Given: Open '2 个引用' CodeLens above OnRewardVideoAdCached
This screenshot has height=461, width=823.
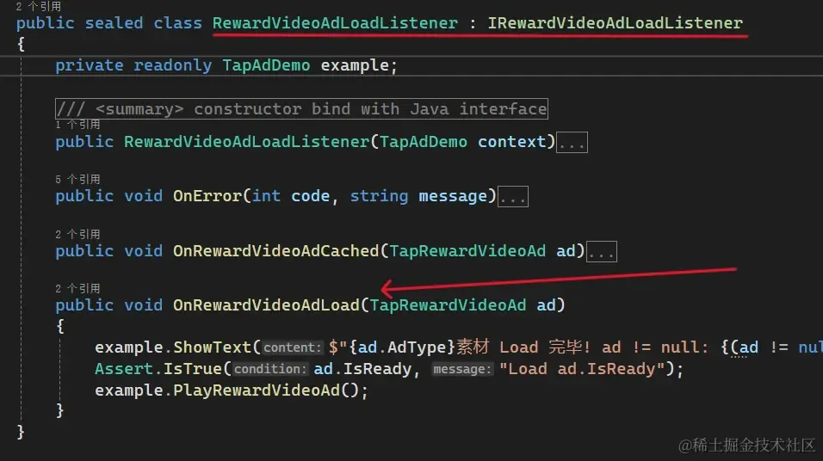Looking at the screenshot, I should tap(77, 234).
